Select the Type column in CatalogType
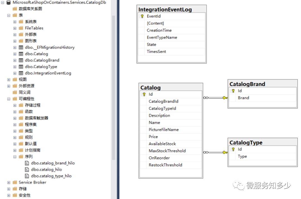Image resolution: width=301 pixels, height=199 pixels. pos(263,156)
